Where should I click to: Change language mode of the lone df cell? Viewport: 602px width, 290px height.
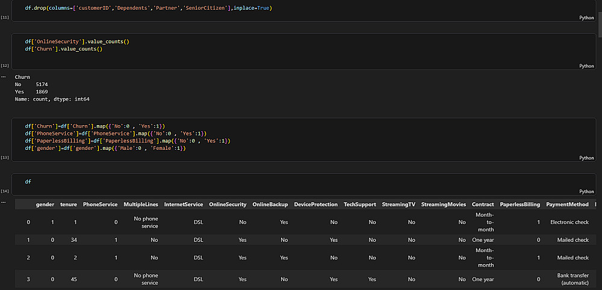coord(586,191)
